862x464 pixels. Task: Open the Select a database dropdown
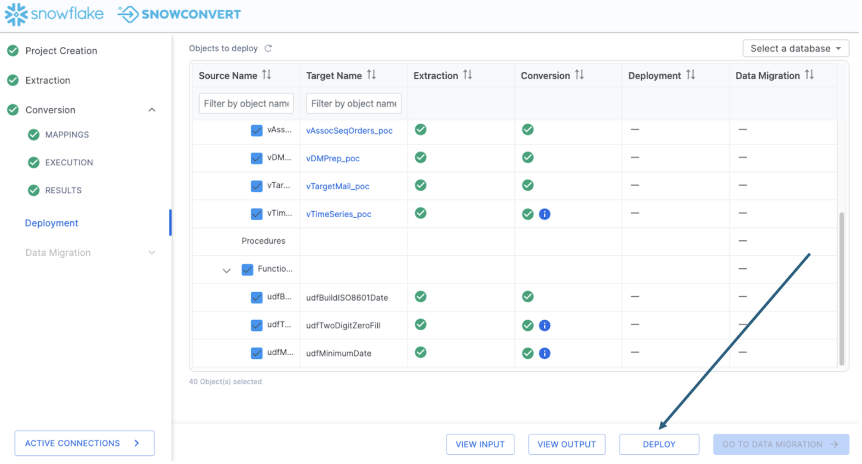795,48
